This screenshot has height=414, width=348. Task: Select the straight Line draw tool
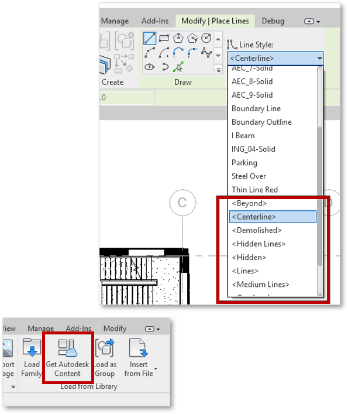[x=150, y=39]
